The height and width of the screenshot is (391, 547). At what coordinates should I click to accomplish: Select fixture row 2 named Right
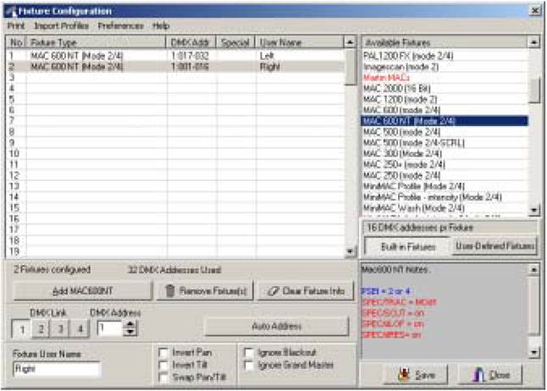(x=175, y=67)
